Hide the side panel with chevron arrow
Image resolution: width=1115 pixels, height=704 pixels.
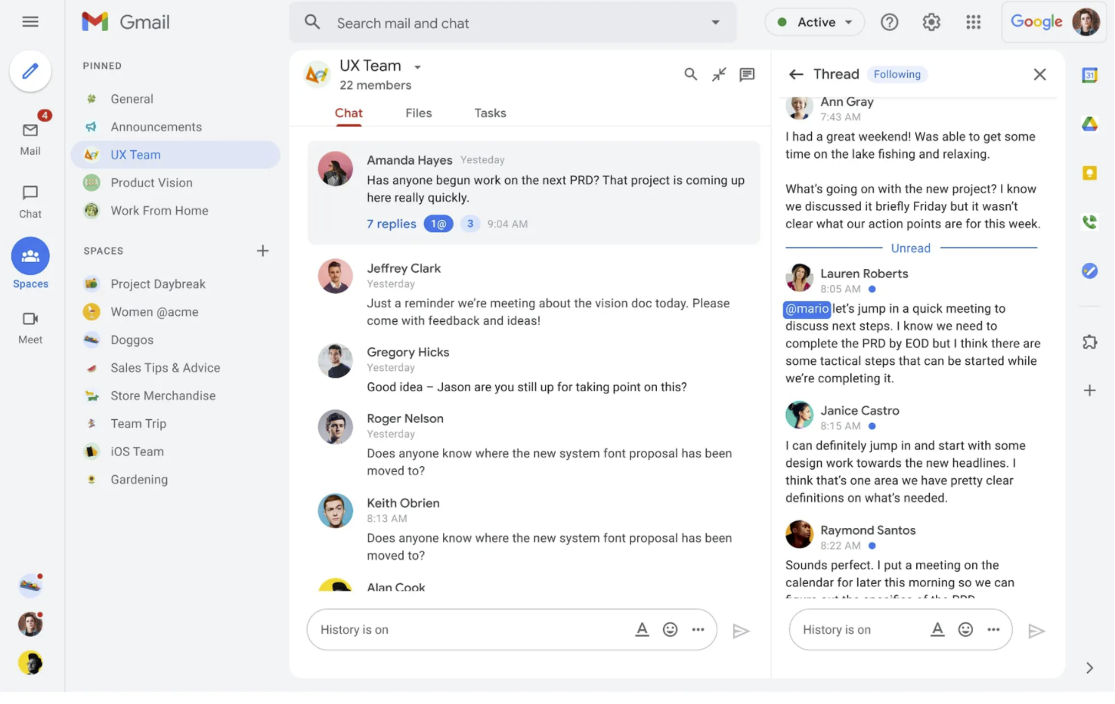click(1089, 668)
